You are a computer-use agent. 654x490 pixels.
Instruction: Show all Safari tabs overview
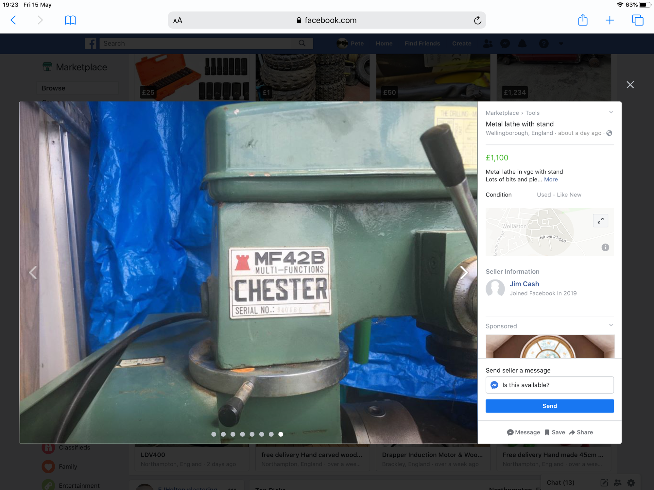point(638,20)
